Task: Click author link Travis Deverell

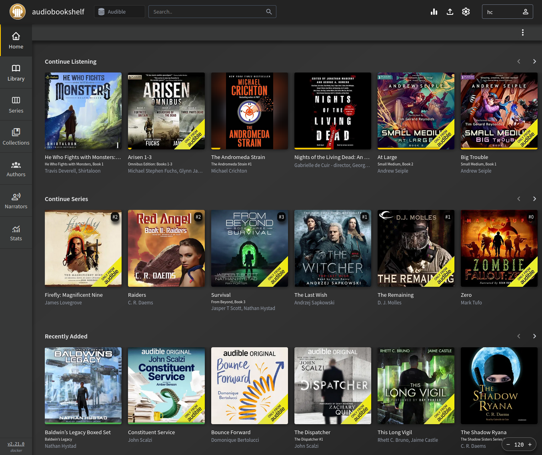Action: (60, 171)
